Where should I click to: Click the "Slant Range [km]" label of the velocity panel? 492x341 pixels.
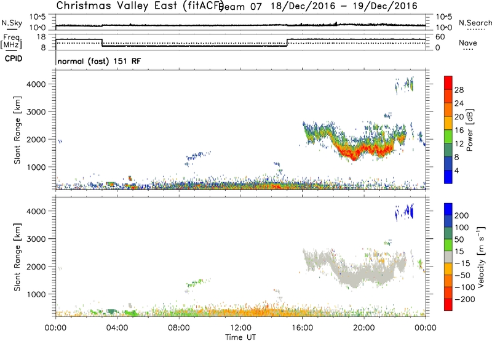17,257
